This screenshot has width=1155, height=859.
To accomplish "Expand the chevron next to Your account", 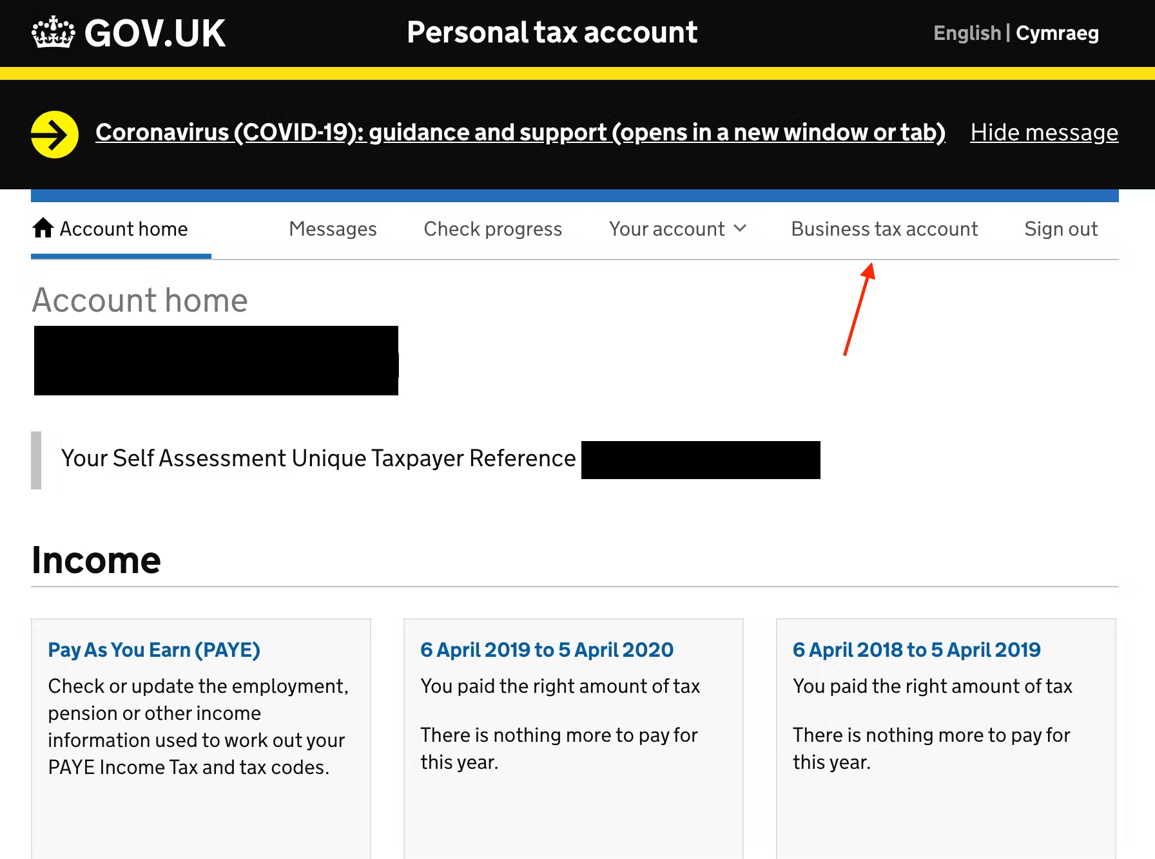I will (x=740, y=229).
